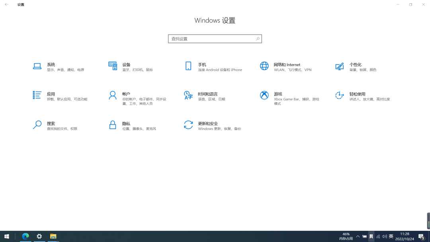Click the 卸载、默认应用、可选功能 description

click(x=67, y=99)
